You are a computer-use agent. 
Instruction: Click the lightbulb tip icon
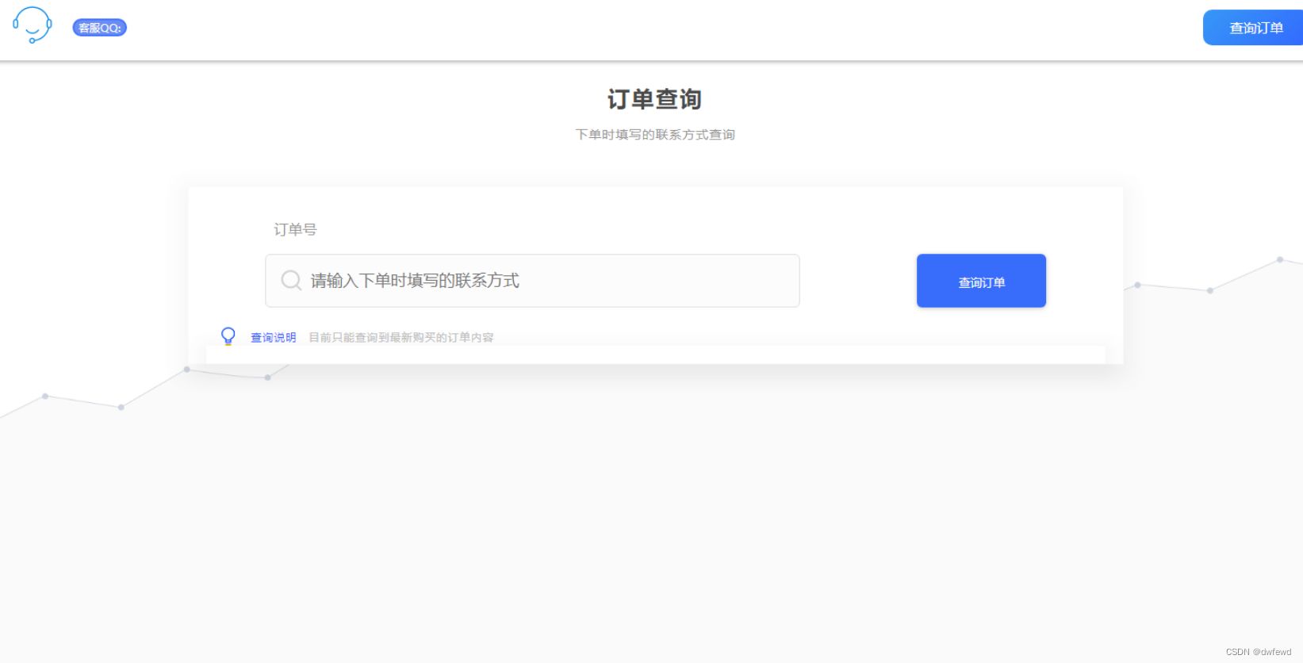click(228, 336)
